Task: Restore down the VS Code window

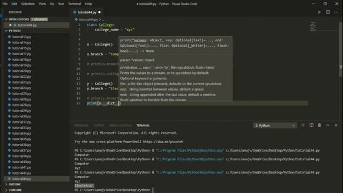Action: [x=325, y=4]
